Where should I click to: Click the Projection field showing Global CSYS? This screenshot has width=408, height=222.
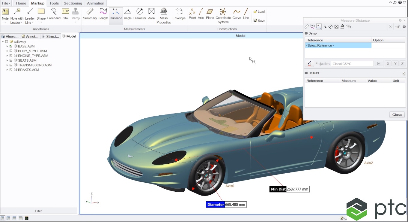coord(352,63)
